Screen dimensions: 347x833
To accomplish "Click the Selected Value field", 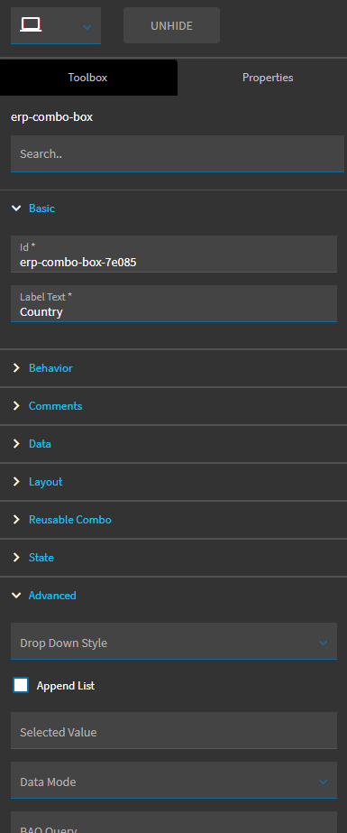I will [x=173, y=730].
